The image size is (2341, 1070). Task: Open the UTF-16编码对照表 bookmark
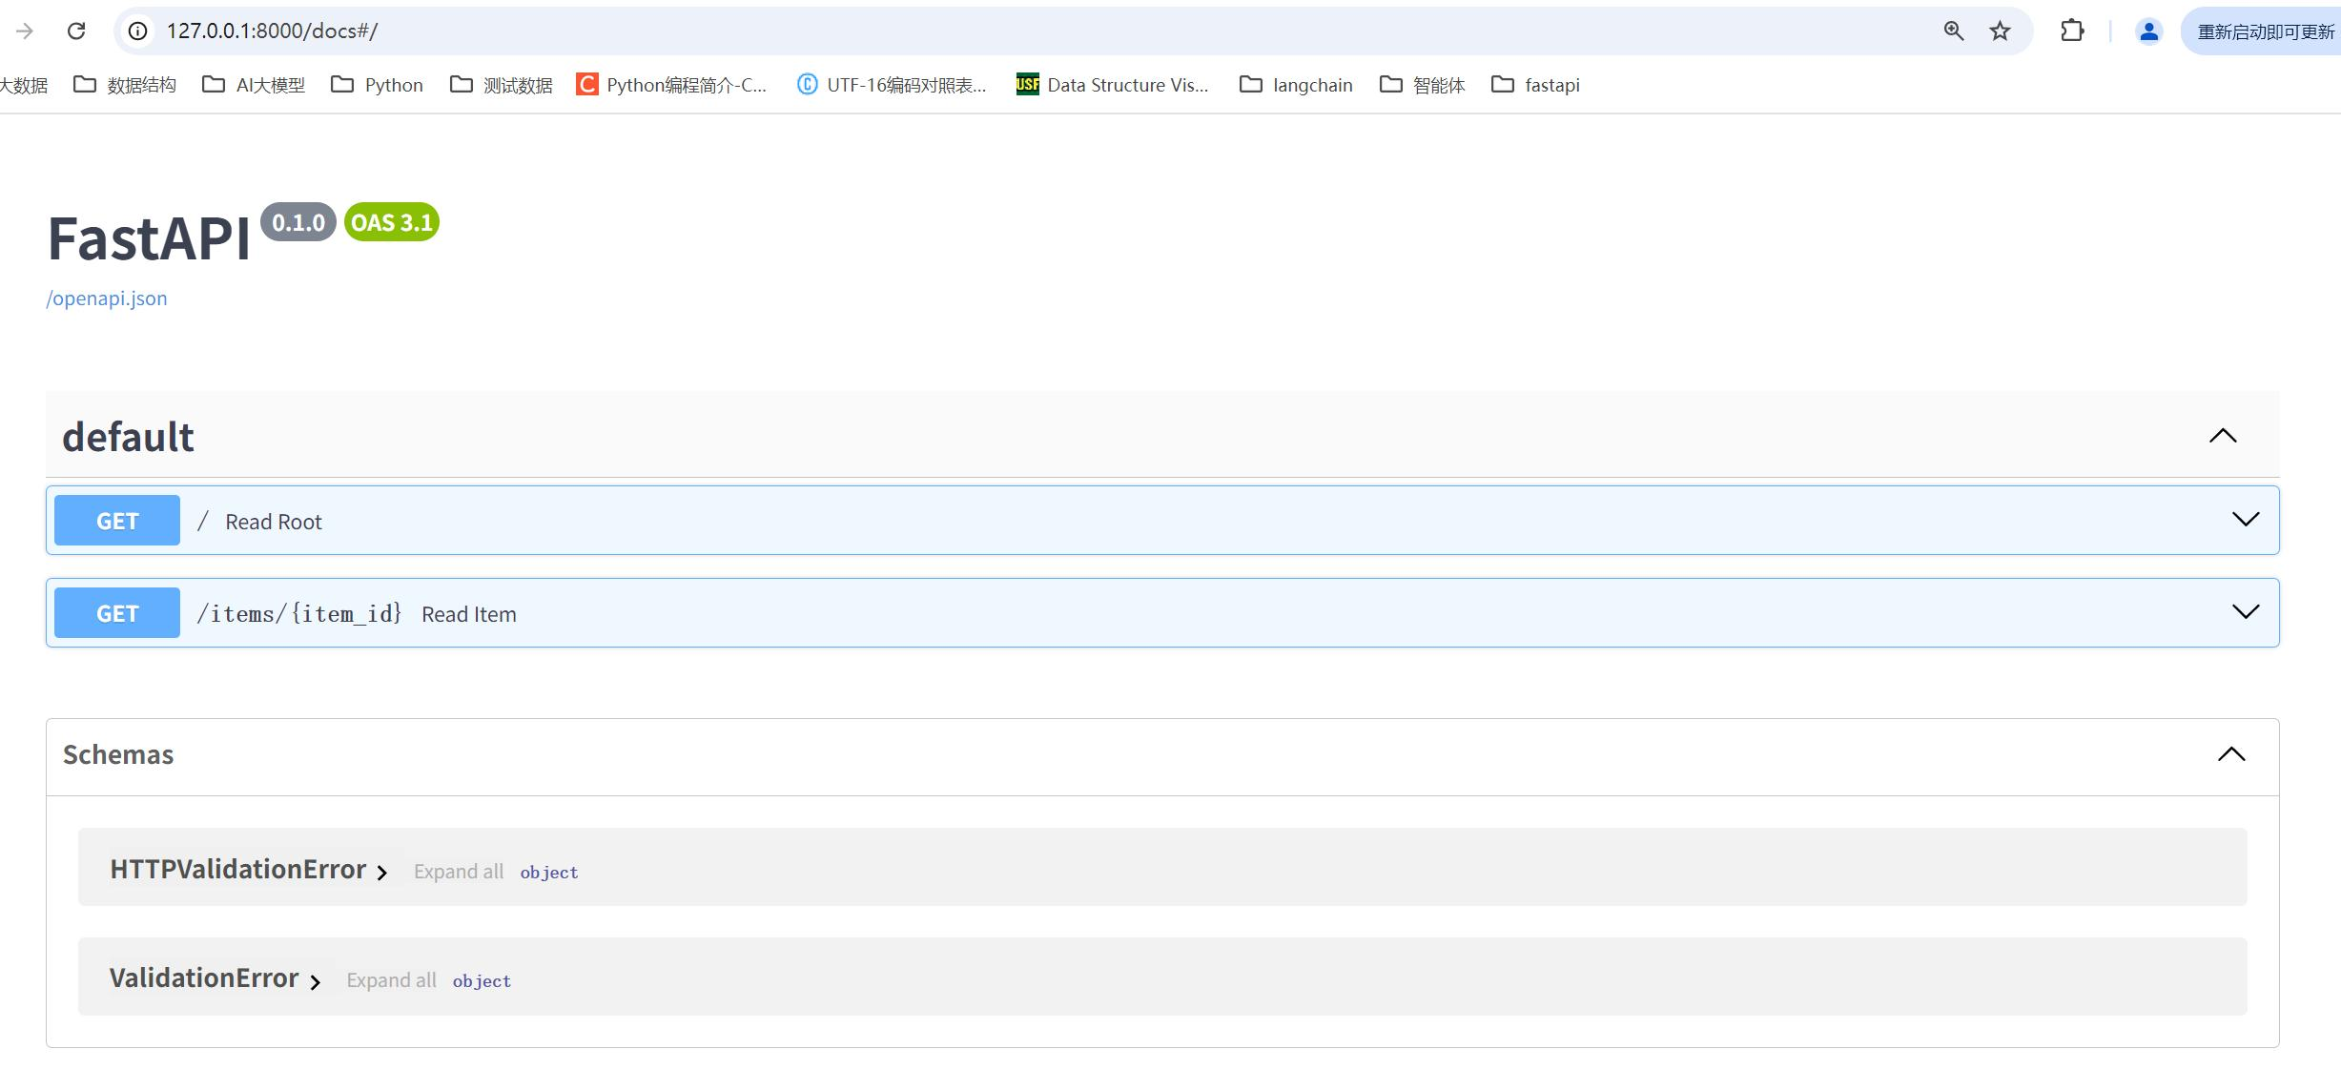pyautogui.click(x=892, y=85)
